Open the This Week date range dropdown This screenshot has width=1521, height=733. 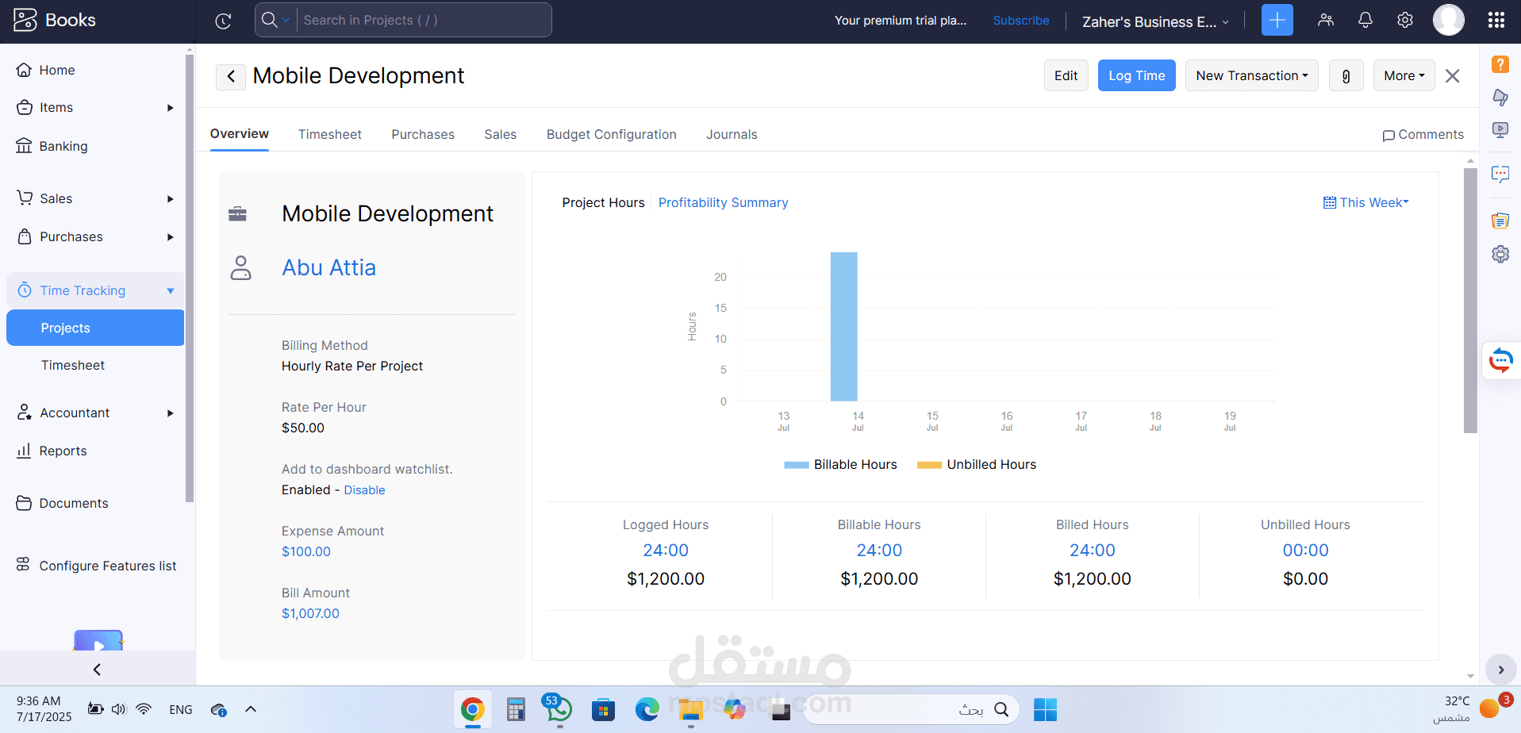click(x=1365, y=203)
